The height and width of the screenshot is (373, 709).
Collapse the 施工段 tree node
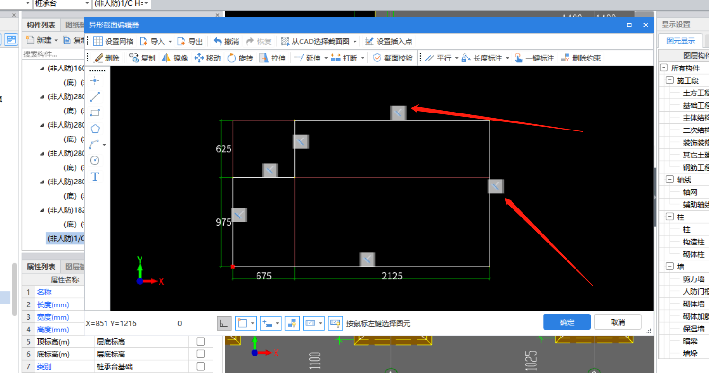(670, 80)
